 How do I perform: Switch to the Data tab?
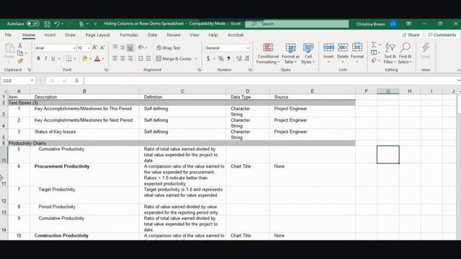pos(152,35)
